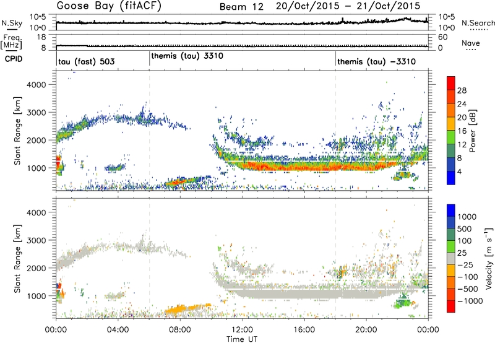This screenshot has height=343, width=495.
Task: Click the date range '20/Oct/2015 - 21/Oct/2015'
Action: point(348,6)
